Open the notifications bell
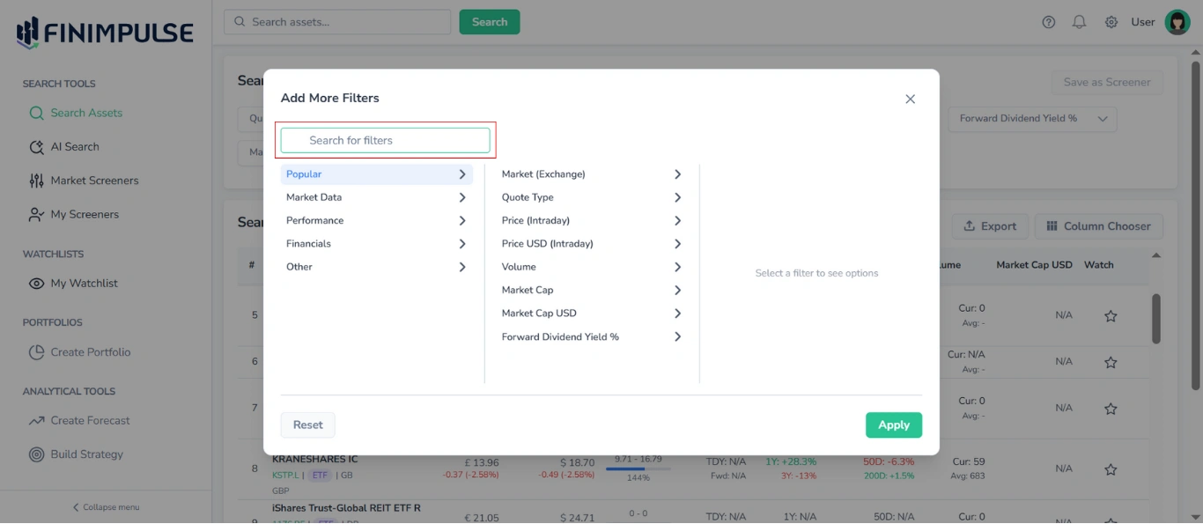This screenshot has height=524, width=1203. pyautogui.click(x=1079, y=21)
